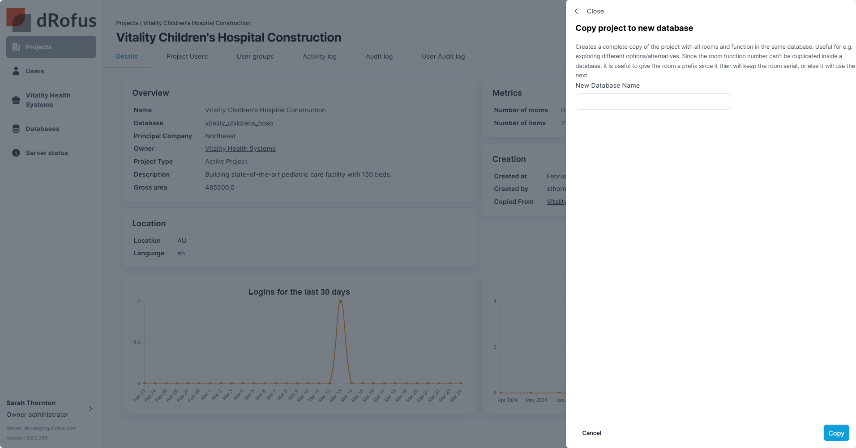This screenshot has height=448, width=856.
Task: Click the Users person icon
Action: [x=16, y=71]
